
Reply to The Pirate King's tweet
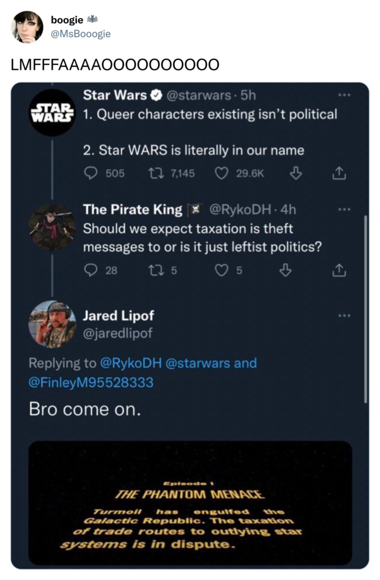pyautogui.click(x=91, y=271)
